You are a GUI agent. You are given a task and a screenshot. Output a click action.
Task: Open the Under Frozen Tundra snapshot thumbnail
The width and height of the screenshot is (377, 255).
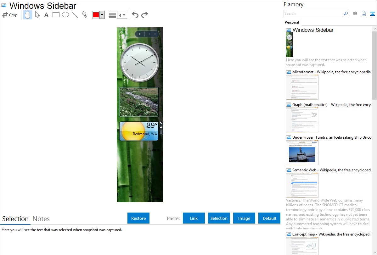(302, 152)
